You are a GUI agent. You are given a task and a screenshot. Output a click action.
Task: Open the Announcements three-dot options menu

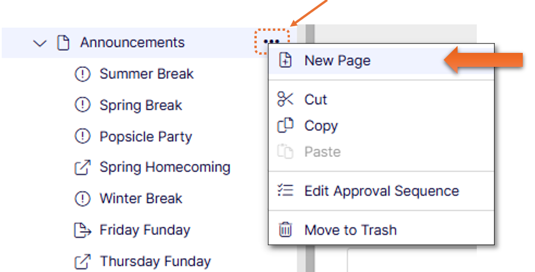point(272,42)
